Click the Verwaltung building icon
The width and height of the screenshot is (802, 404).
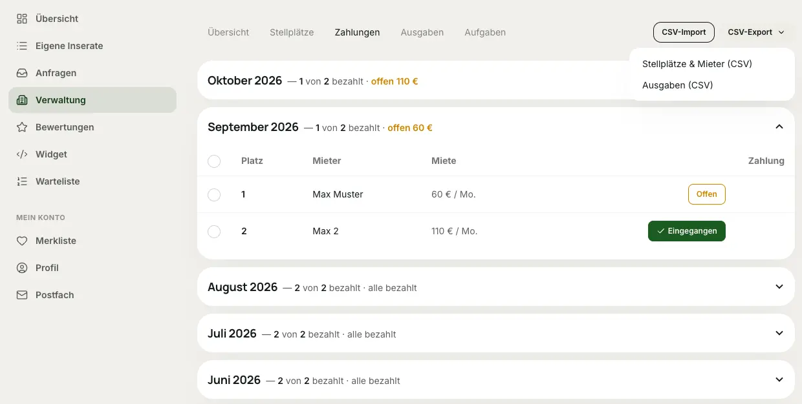coord(22,100)
